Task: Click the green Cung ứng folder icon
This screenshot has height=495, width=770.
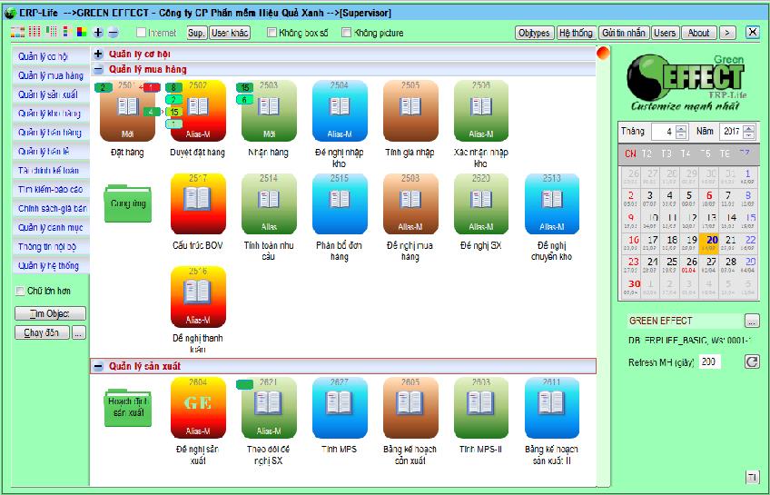Action: tap(127, 202)
